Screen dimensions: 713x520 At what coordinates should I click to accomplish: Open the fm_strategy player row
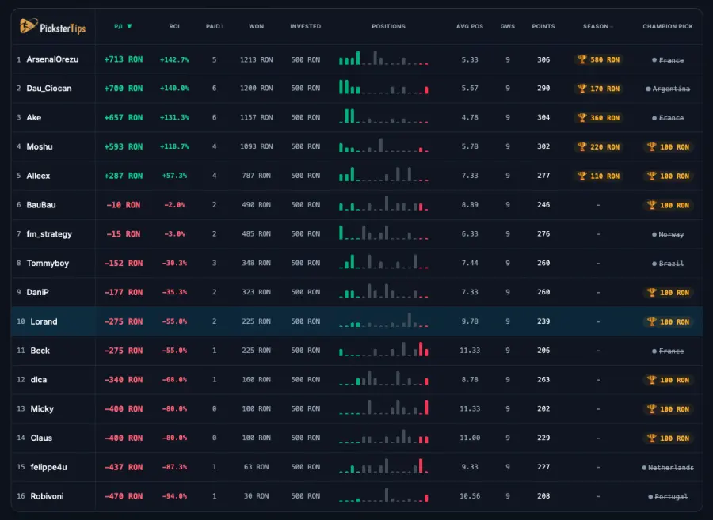pos(357,234)
